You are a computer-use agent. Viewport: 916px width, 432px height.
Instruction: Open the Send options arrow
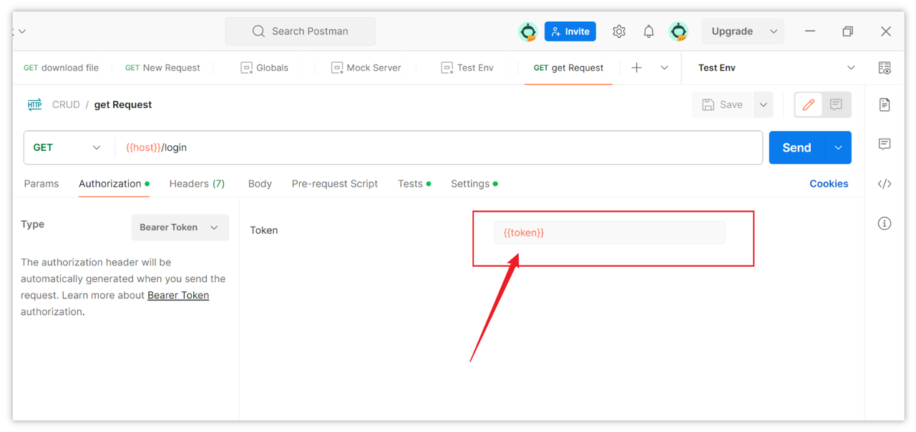838,147
